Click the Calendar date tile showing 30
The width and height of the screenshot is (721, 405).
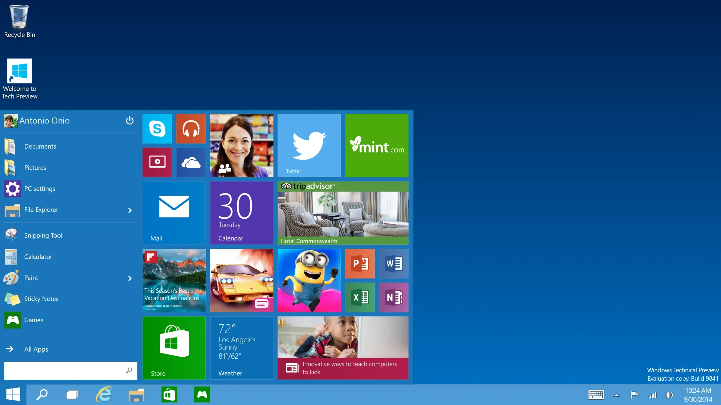click(242, 213)
